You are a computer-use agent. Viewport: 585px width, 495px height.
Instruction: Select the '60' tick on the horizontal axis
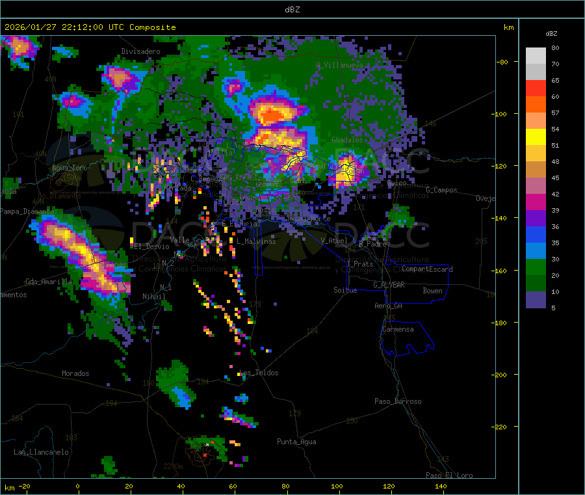(x=233, y=486)
